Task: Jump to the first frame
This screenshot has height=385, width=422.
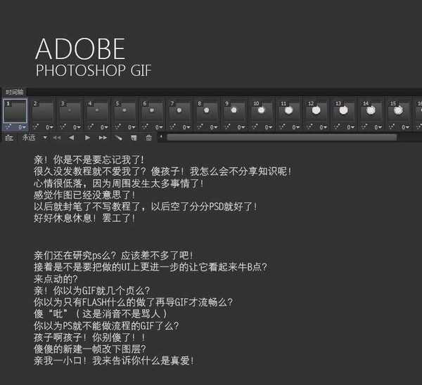Action: pyautogui.click(x=56, y=138)
